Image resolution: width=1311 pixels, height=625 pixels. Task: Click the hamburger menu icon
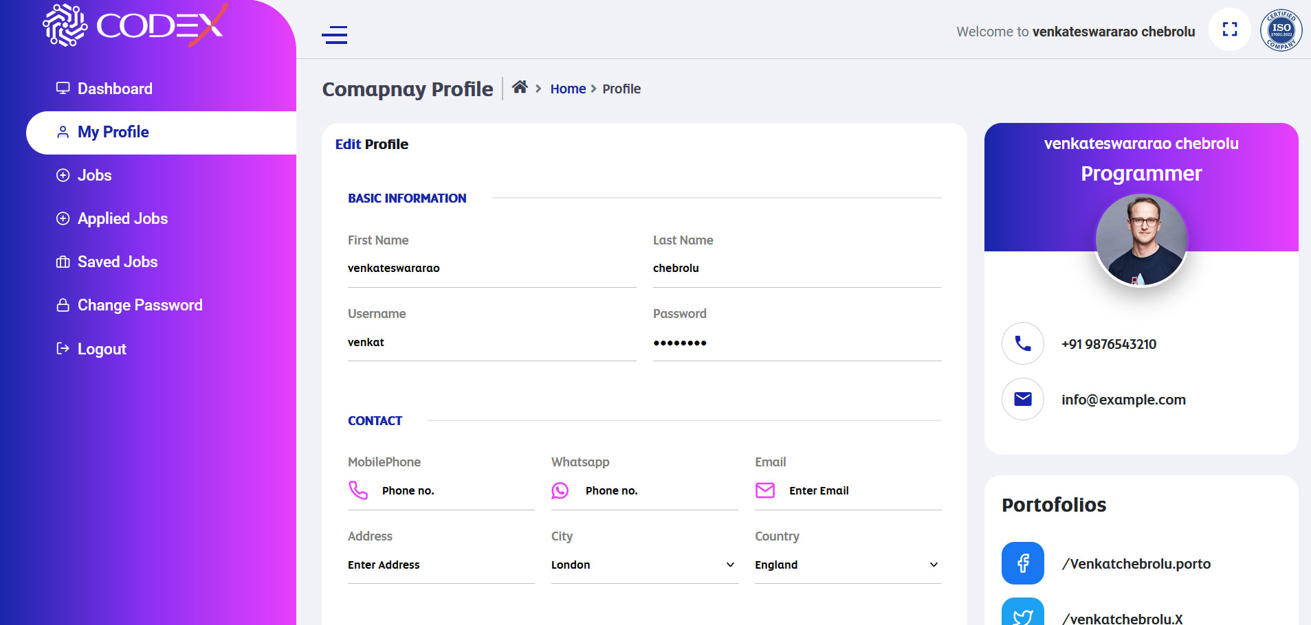pyautogui.click(x=334, y=34)
